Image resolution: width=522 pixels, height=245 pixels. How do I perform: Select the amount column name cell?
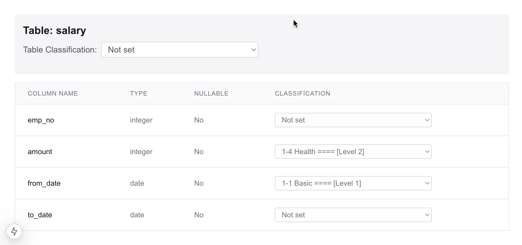tap(40, 152)
